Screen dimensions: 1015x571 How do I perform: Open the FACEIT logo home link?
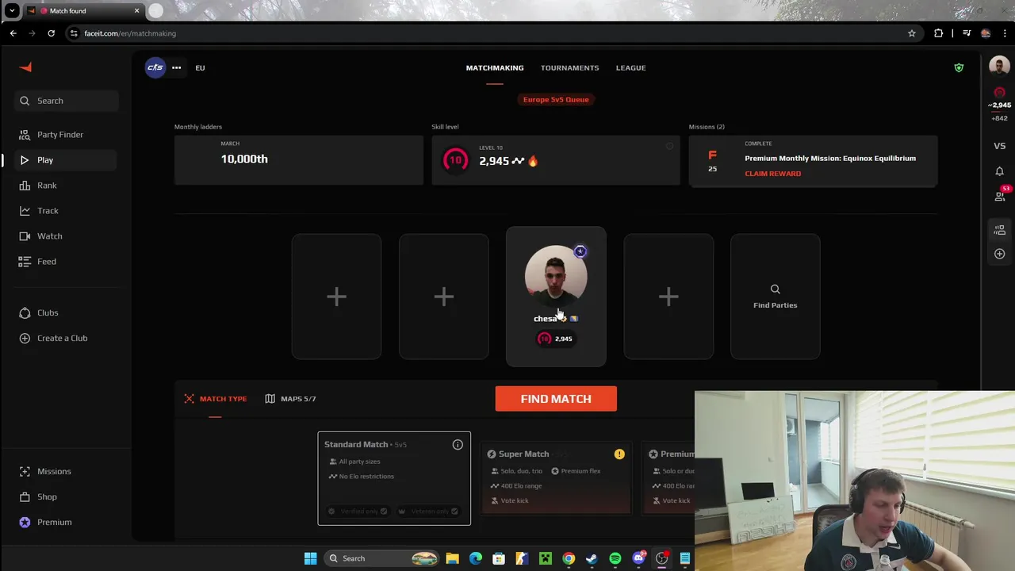(26, 67)
